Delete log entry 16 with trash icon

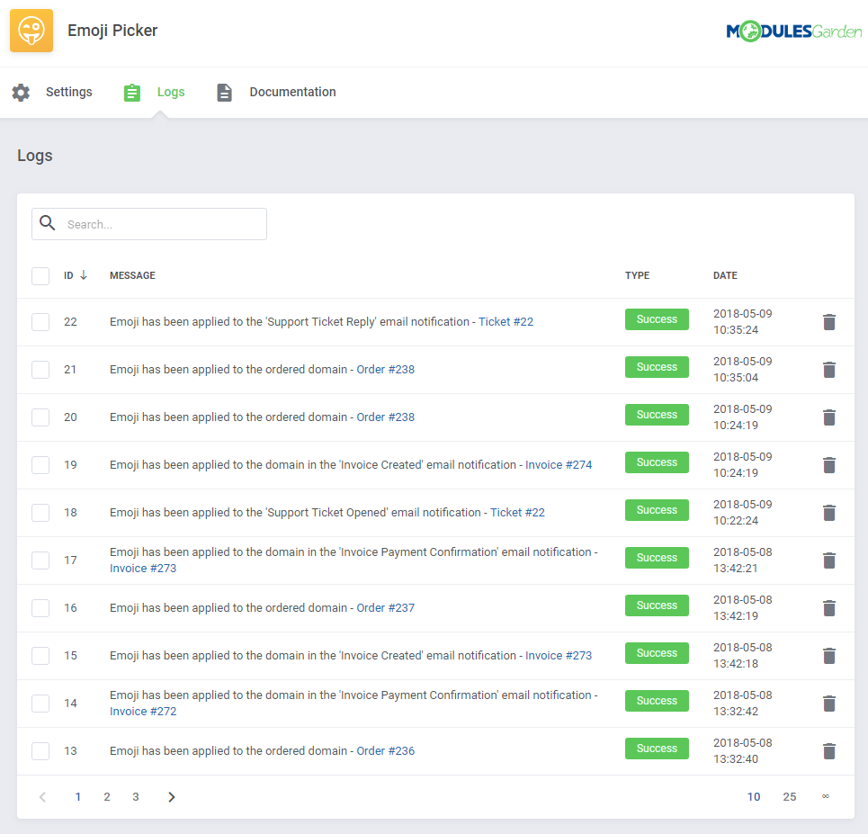click(x=828, y=607)
